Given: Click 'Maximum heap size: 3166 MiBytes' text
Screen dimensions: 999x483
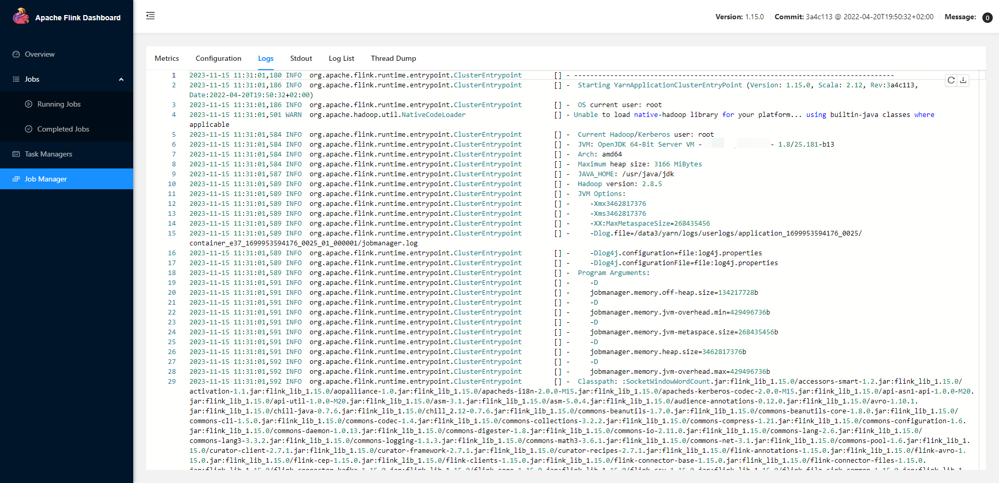Looking at the screenshot, I should 639,164.
